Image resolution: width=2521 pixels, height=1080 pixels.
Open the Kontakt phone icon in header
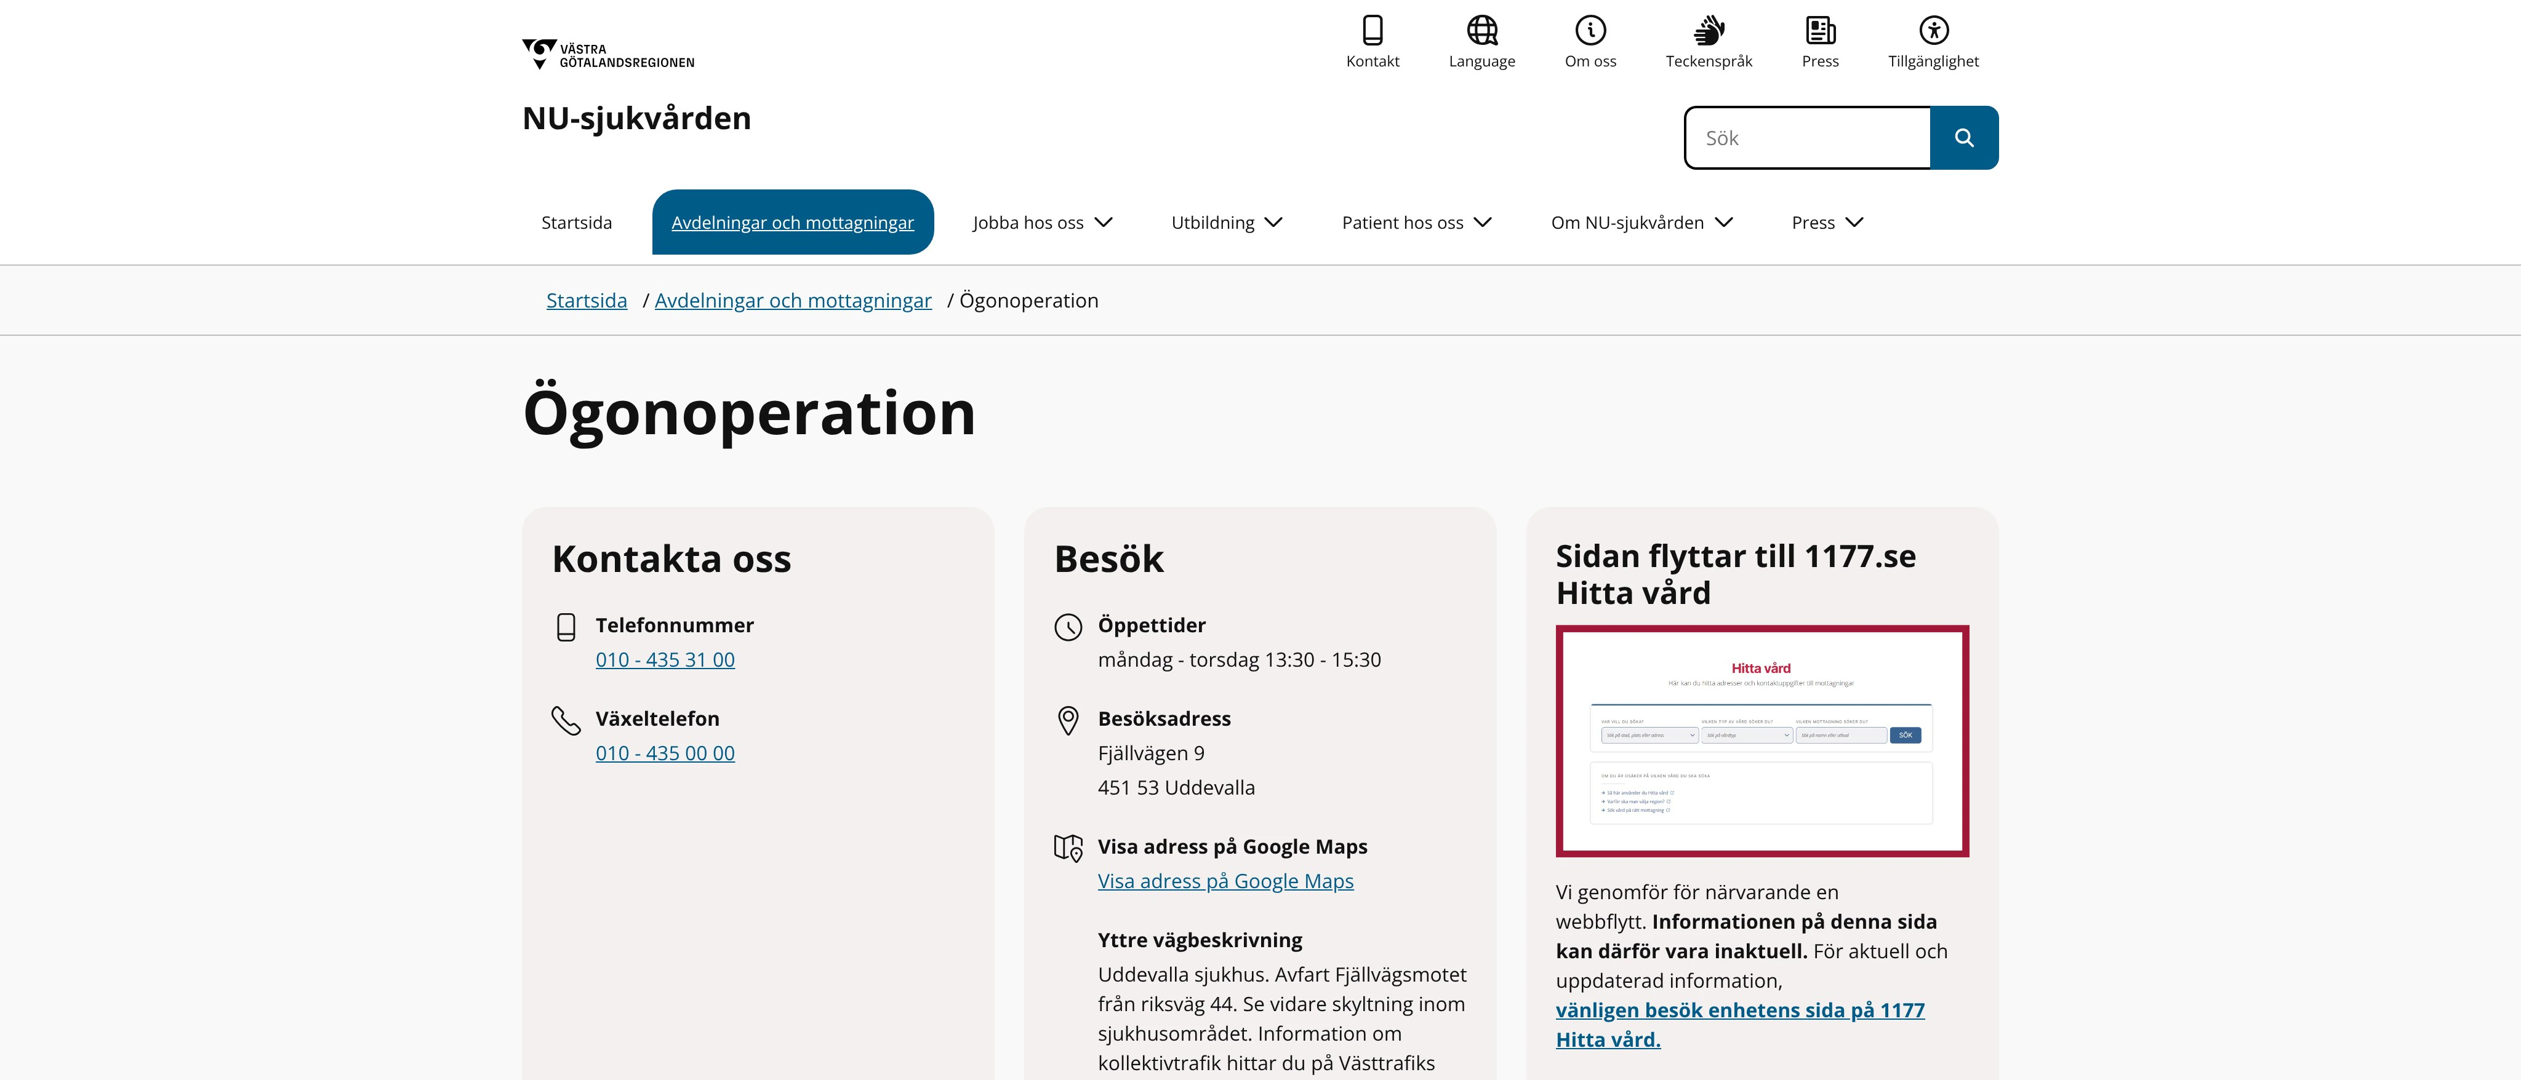(1372, 30)
